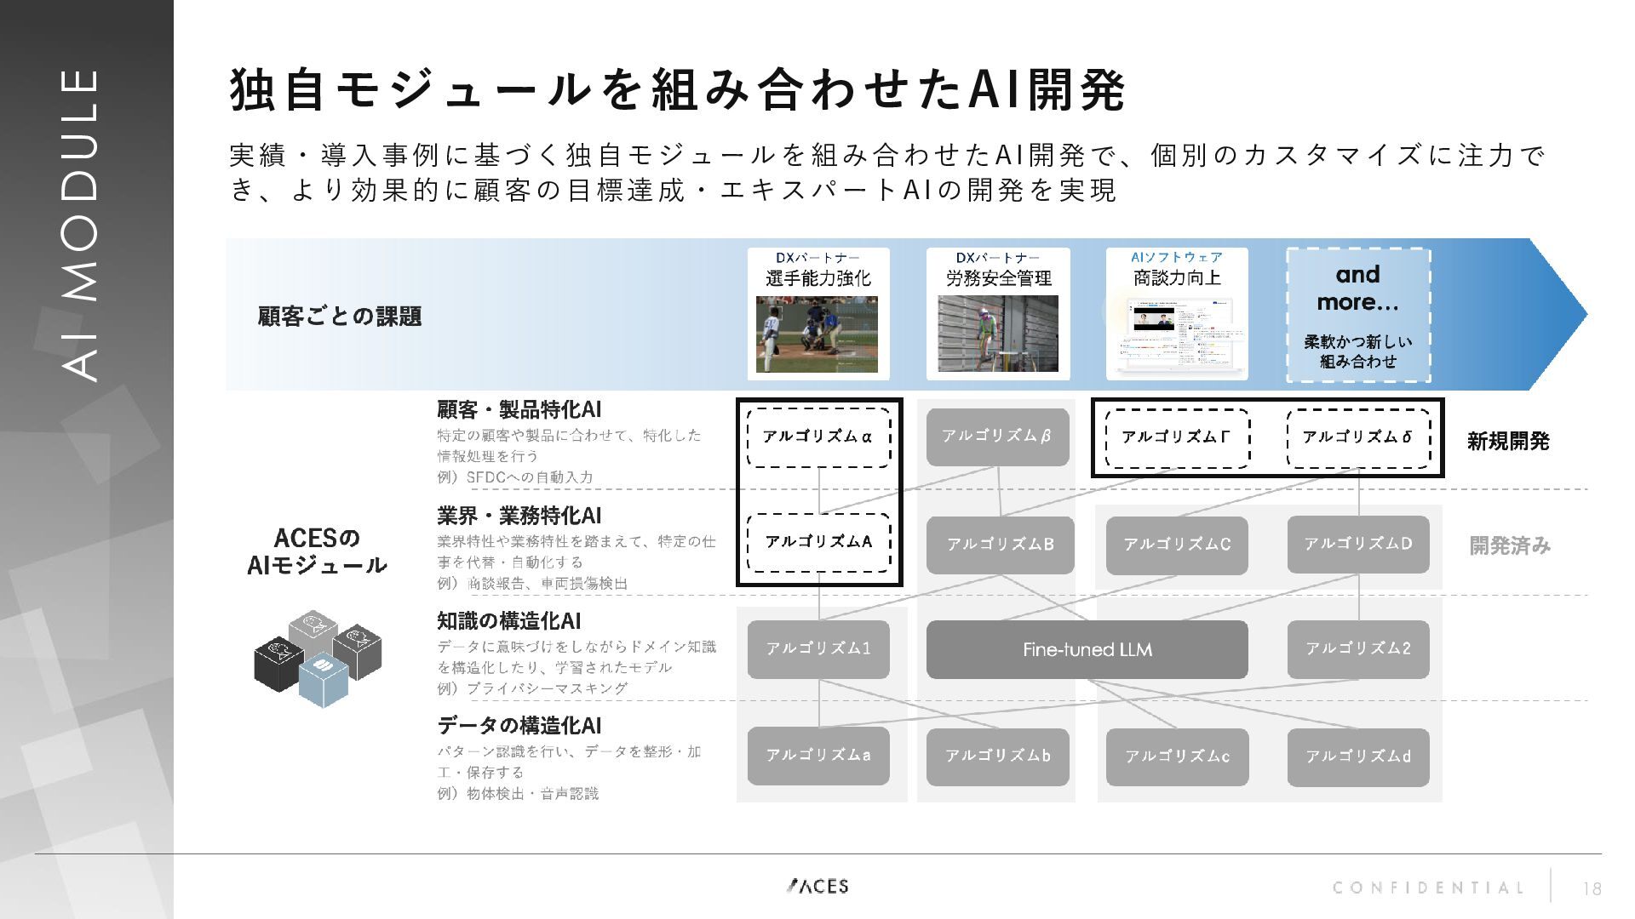
Task: Select the baseball player thumbnail image
Action: coord(817,334)
